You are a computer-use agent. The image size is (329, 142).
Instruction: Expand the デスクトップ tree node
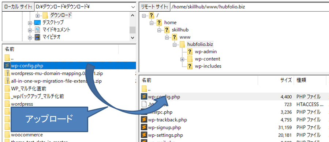click(30, 23)
